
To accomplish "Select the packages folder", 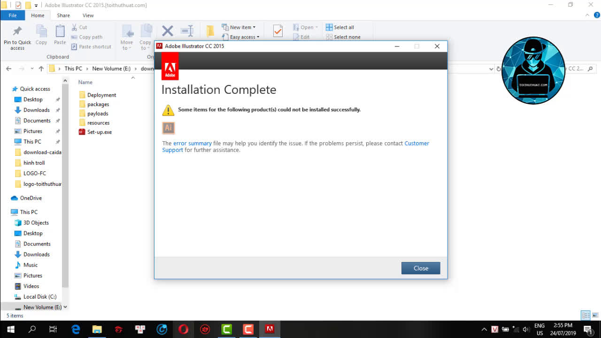I will [94, 104].
